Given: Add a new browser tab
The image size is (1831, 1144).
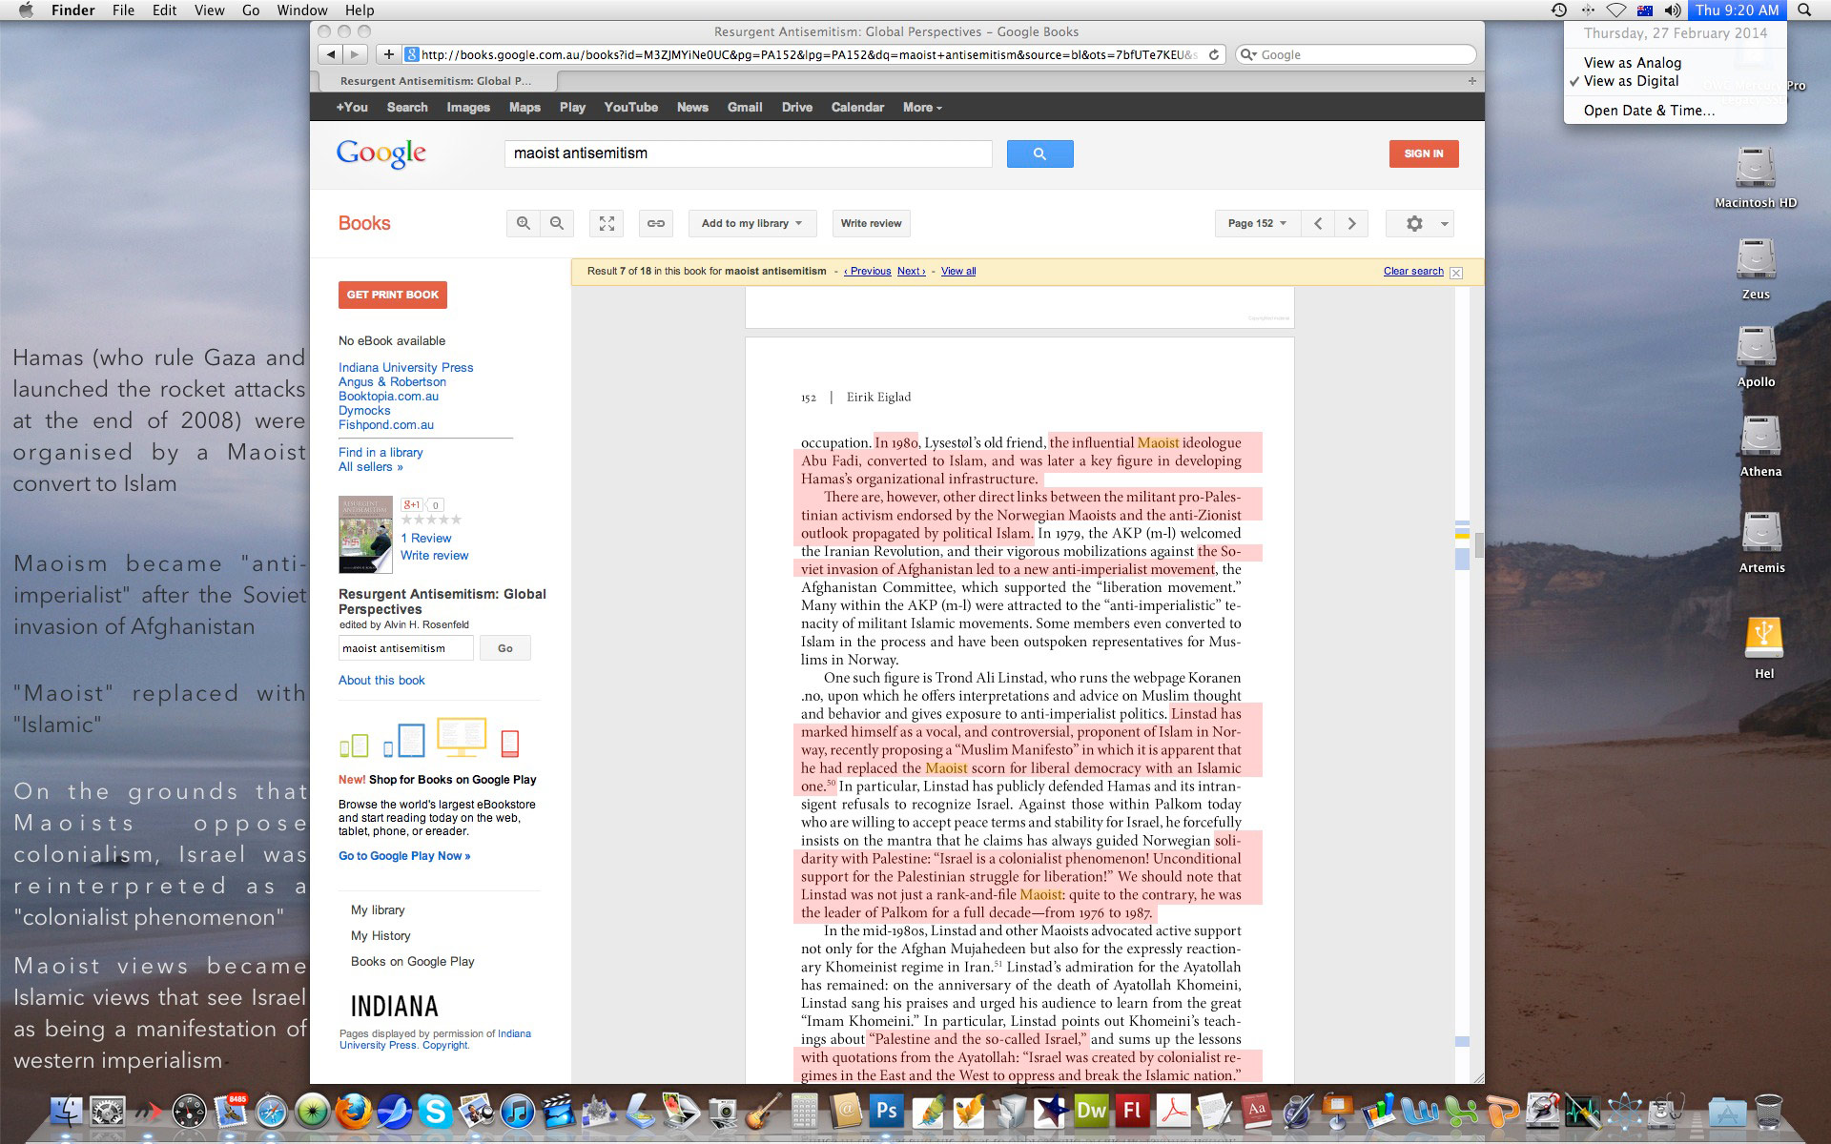Looking at the screenshot, I should click(x=1471, y=81).
